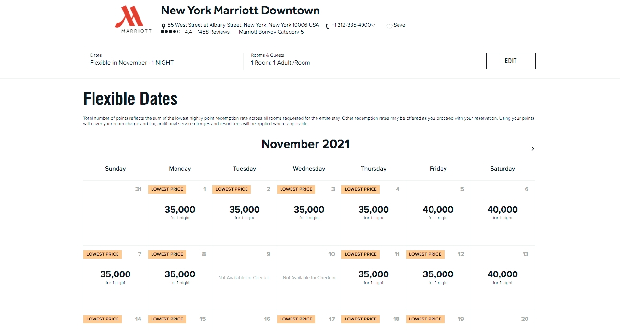Click the right arrow to view December
The image size is (620, 331).
[x=532, y=149]
